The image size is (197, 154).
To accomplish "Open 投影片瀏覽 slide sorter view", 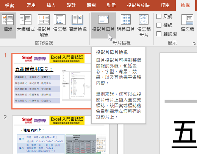I will coord(44,25).
